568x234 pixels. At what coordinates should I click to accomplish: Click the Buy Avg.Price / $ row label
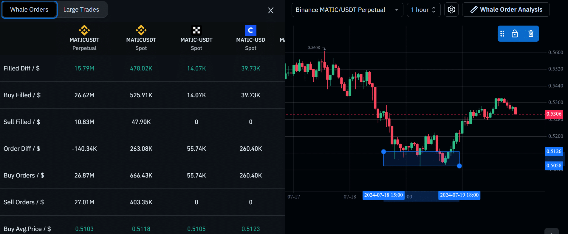click(27, 229)
